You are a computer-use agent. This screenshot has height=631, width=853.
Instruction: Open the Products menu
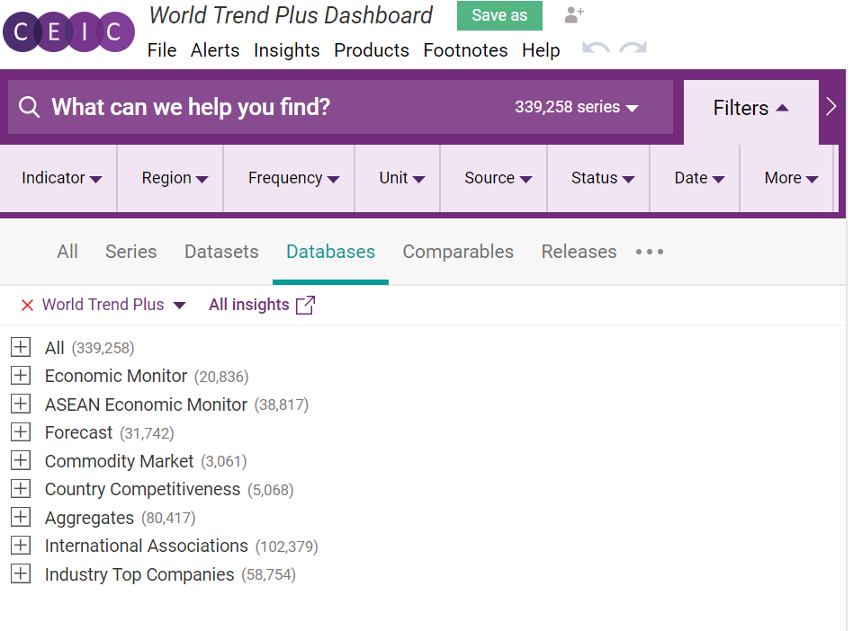tap(372, 50)
